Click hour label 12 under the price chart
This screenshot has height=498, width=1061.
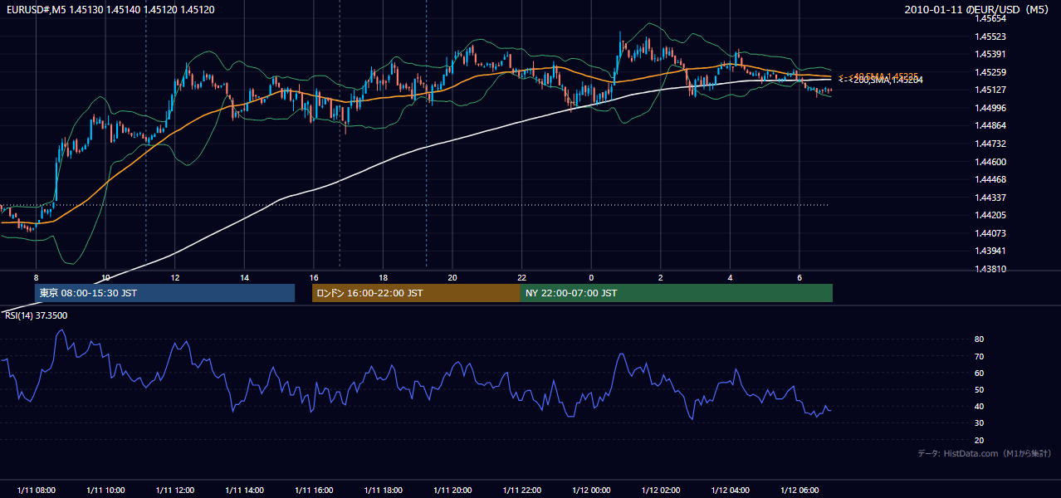coord(174,277)
